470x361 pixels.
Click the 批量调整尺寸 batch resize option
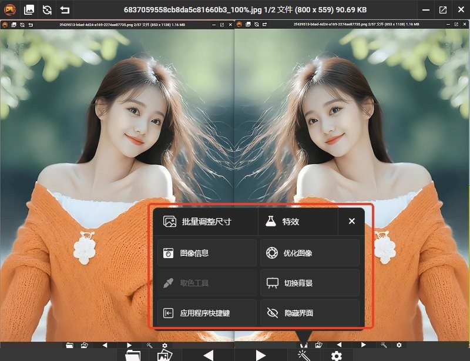pyautogui.click(x=206, y=221)
